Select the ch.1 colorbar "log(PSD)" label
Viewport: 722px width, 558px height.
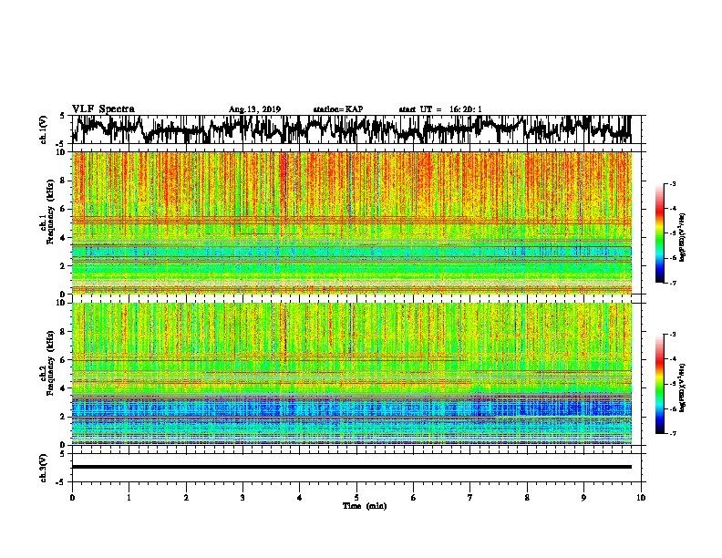[x=682, y=237]
